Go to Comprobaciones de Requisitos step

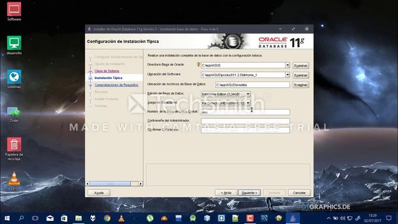[116, 85]
